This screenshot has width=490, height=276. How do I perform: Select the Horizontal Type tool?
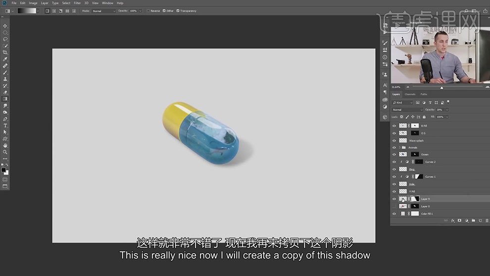pyautogui.click(x=5, y=125)
